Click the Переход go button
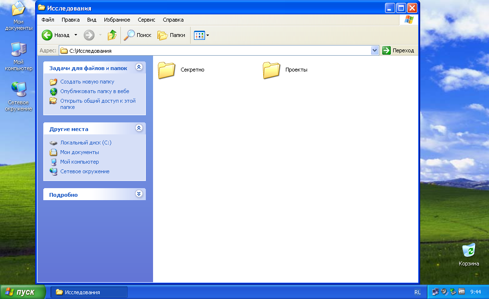The height and width of the screenshot is (299, 489). [398, 50]
